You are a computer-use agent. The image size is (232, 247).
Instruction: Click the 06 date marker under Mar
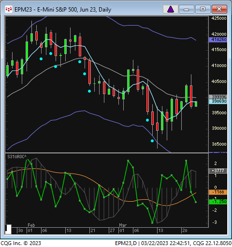click(x=136, y=231)
